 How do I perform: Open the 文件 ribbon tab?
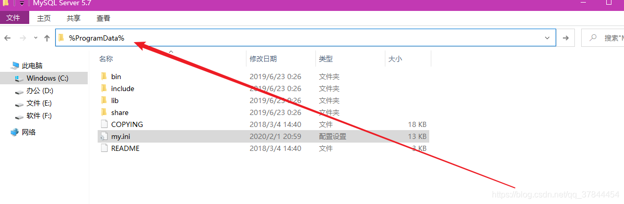click(x=14, y=18)
